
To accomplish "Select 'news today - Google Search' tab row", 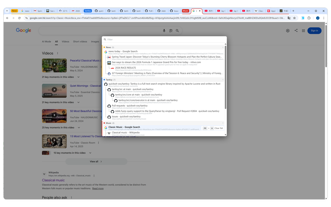I will pyautogui.click(x=164, y=52).
